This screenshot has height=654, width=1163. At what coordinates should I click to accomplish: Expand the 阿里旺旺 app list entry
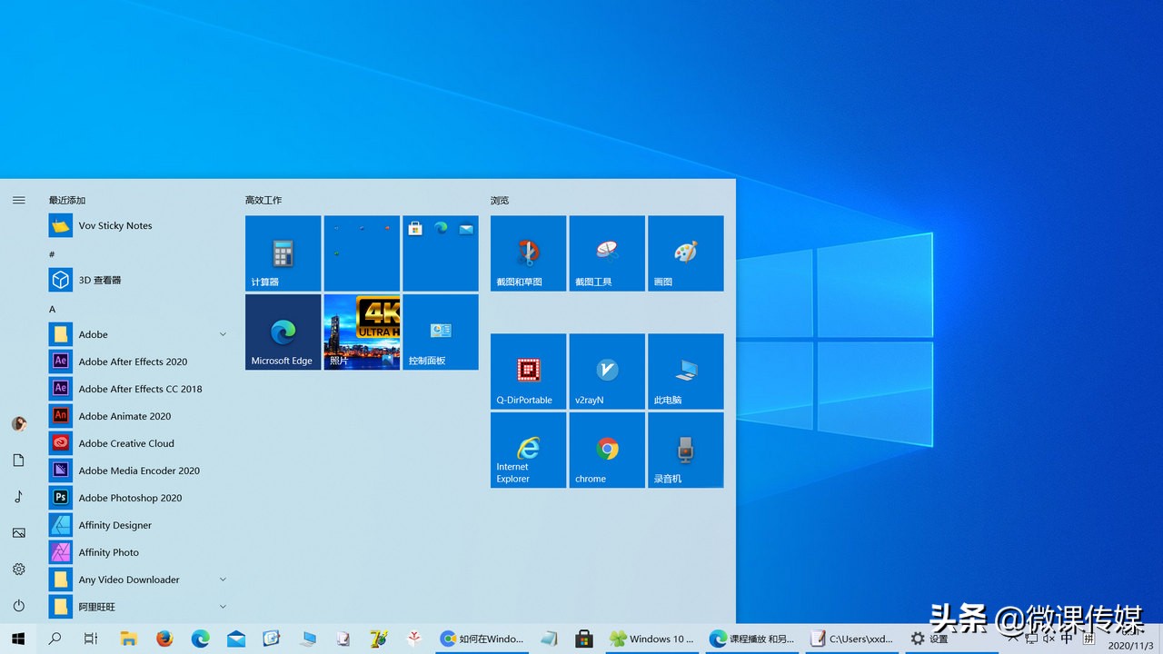coord(223,606)
